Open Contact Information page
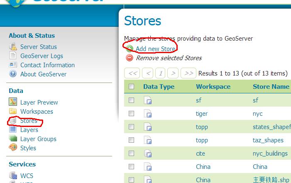The width and height of the screenshot is (291, 183). pos(47,65)
